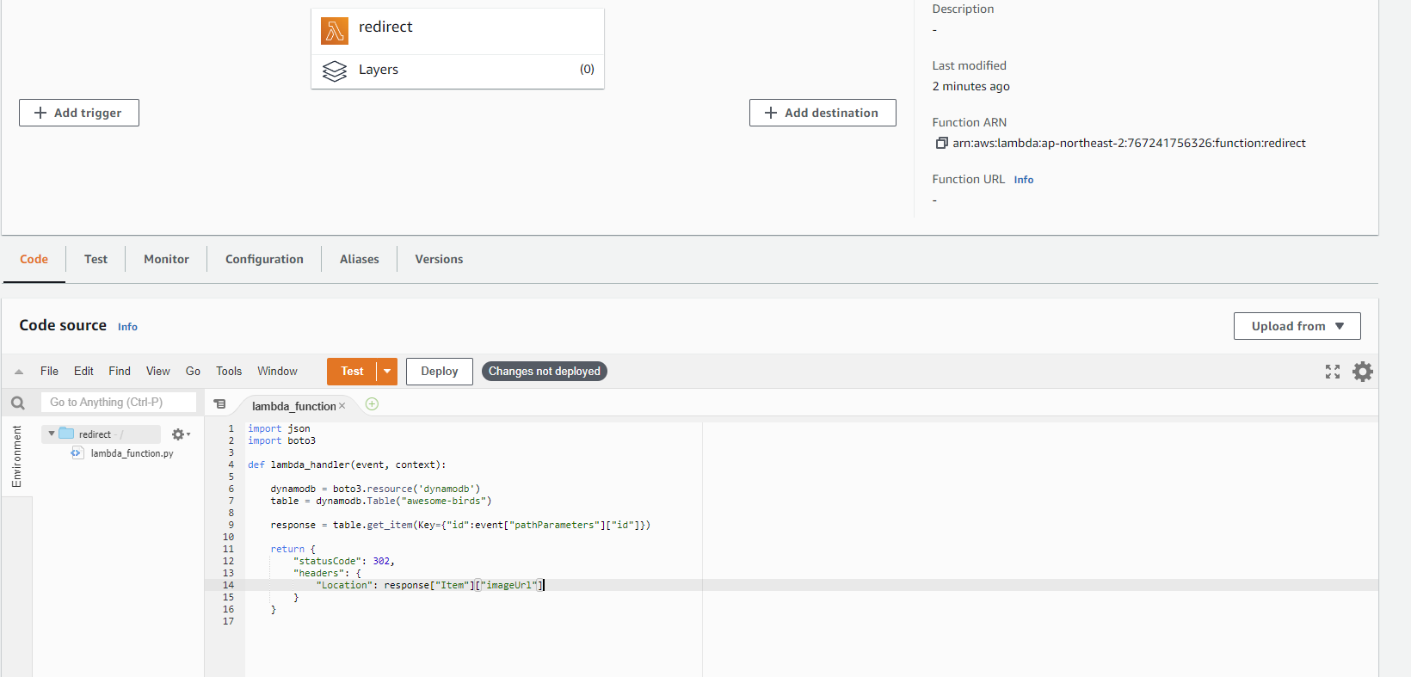
Task: Open the Configuration tab
Action: 264,259
